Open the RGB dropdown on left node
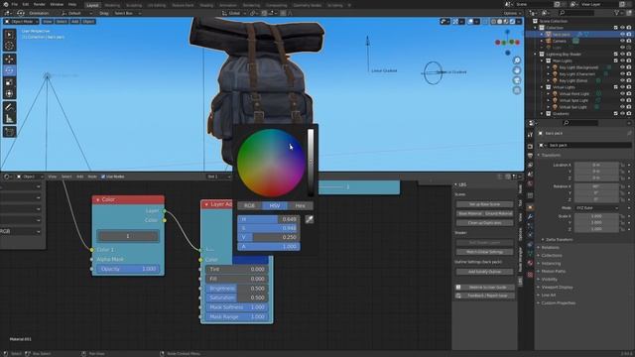 (x=21, y=231)
